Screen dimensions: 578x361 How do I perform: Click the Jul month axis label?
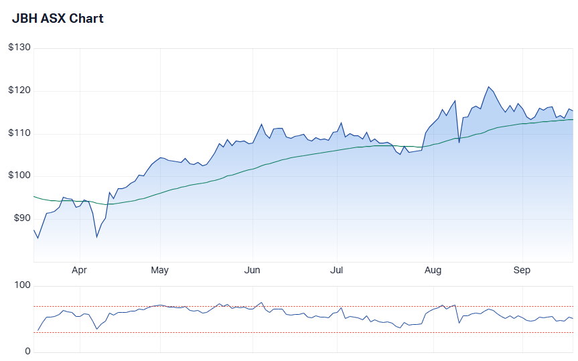pos(337,270)
